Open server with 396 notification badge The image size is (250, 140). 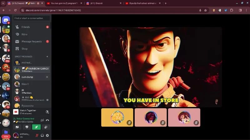pyautogui.click(x=6, y=58)
